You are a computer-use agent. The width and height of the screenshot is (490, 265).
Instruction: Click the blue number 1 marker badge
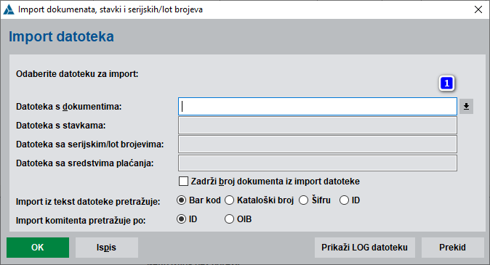point(446,83)
